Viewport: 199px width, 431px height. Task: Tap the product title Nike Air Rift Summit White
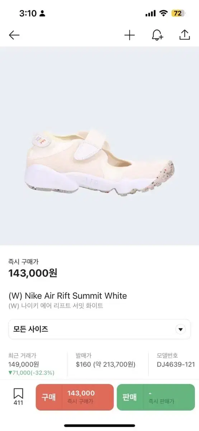pos(68,296)
